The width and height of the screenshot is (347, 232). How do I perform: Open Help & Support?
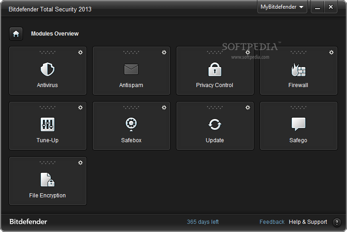308,222
